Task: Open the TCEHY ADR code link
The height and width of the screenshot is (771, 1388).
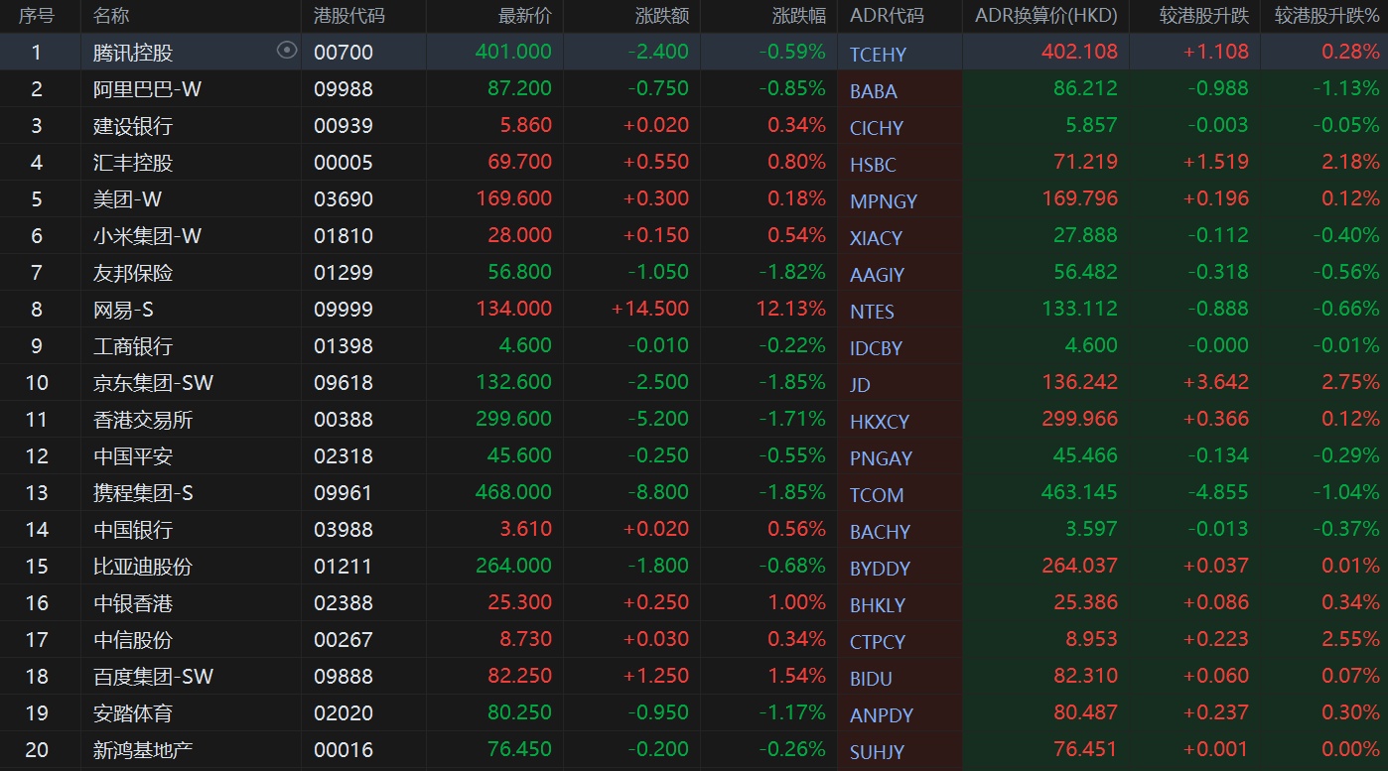Action: (x=878, y=55)
